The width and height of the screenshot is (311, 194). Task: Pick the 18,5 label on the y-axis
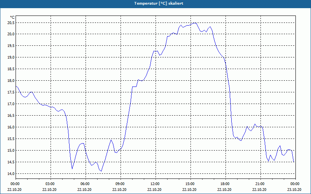pos(11,69)
